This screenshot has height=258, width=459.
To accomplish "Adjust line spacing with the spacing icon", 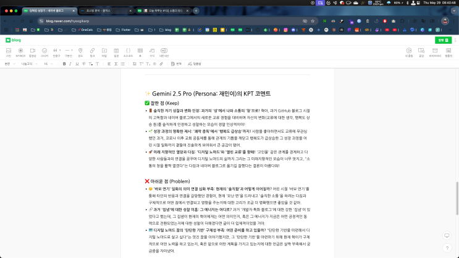I will pyautogui.click(x=116, y=64).
